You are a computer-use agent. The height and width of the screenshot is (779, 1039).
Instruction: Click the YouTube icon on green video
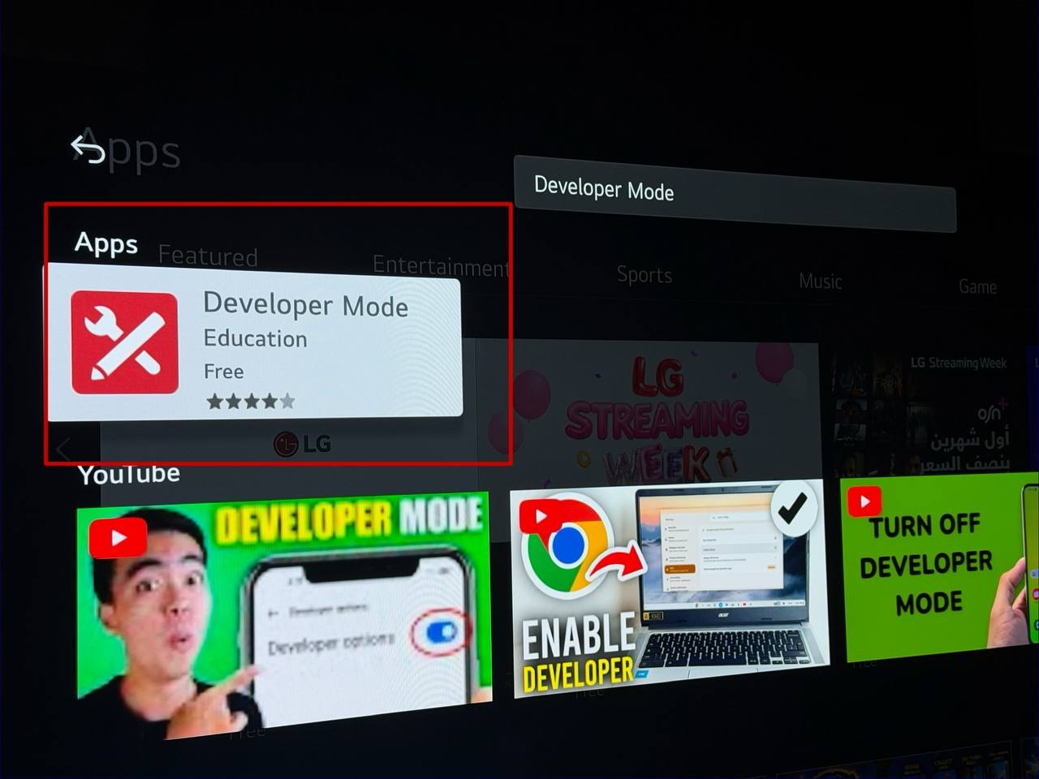864,501
